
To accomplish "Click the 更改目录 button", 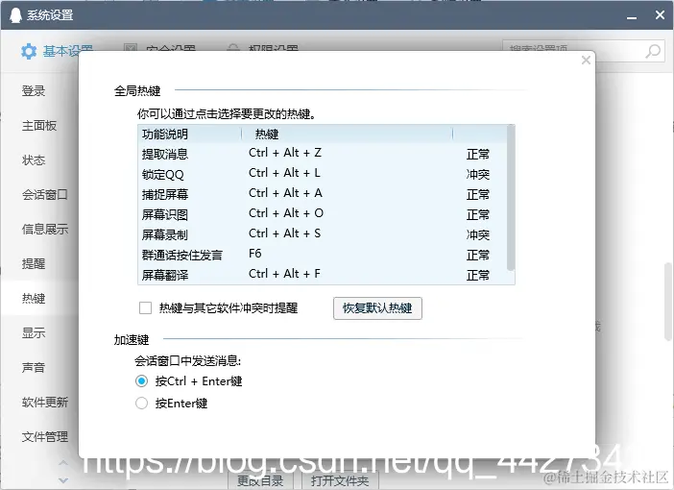I will pyautogui.click(x=260, y=481).
